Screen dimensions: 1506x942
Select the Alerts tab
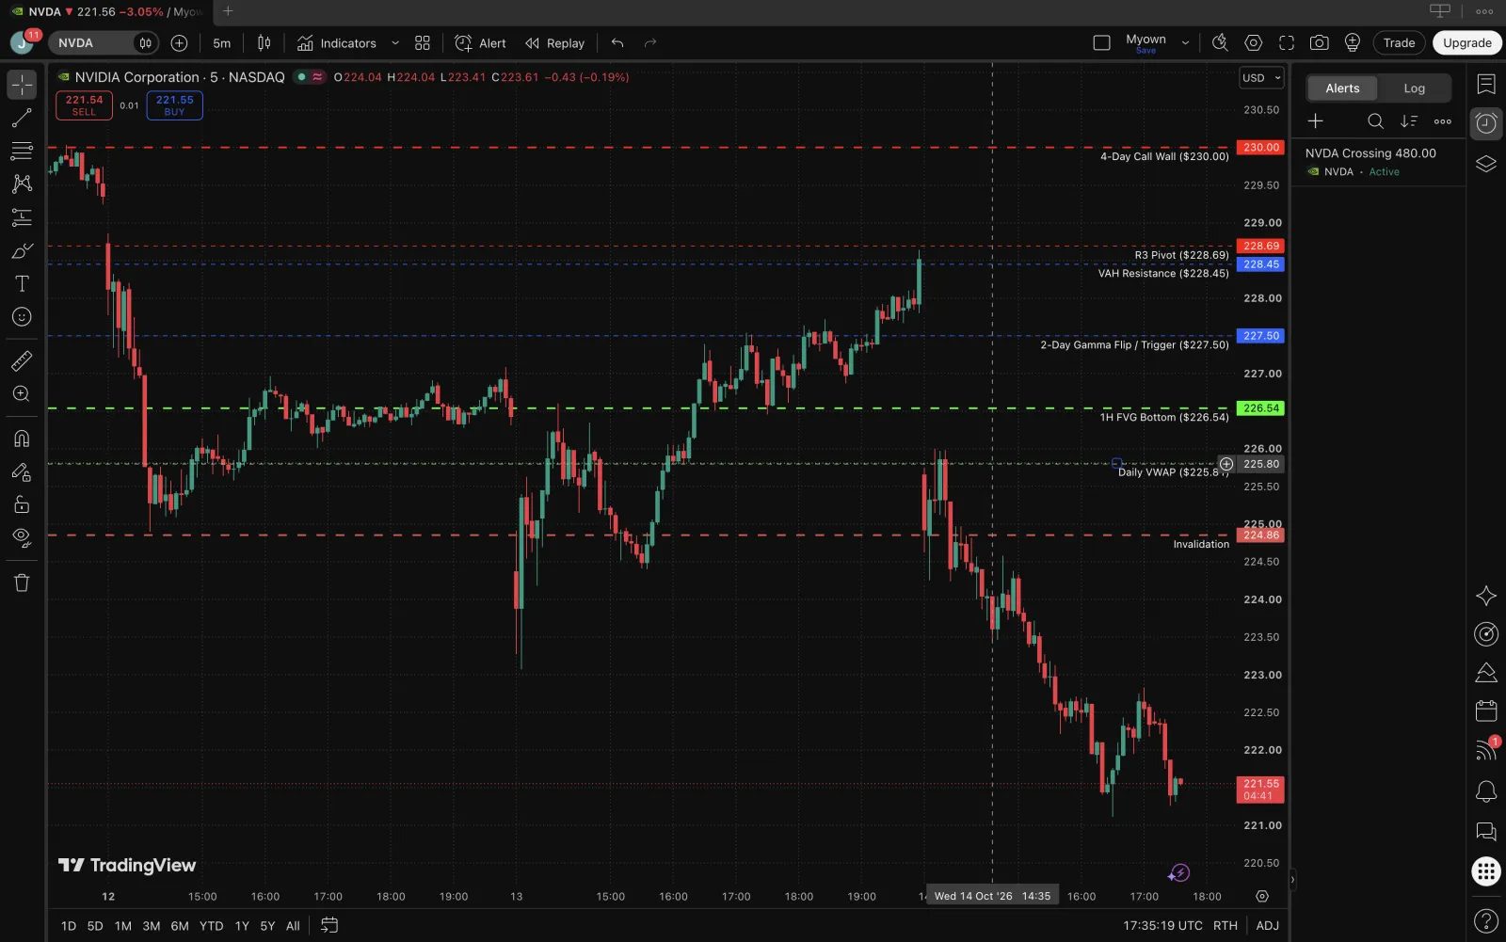point(1342,88)
